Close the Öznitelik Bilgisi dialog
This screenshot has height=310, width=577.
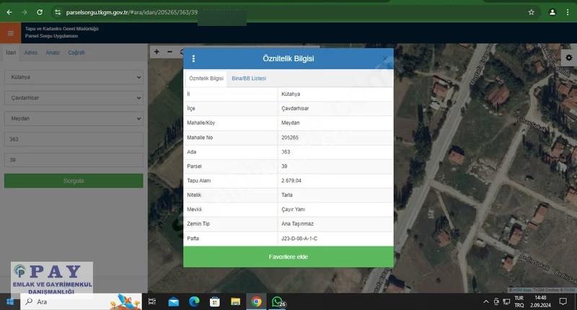[384, 59]
